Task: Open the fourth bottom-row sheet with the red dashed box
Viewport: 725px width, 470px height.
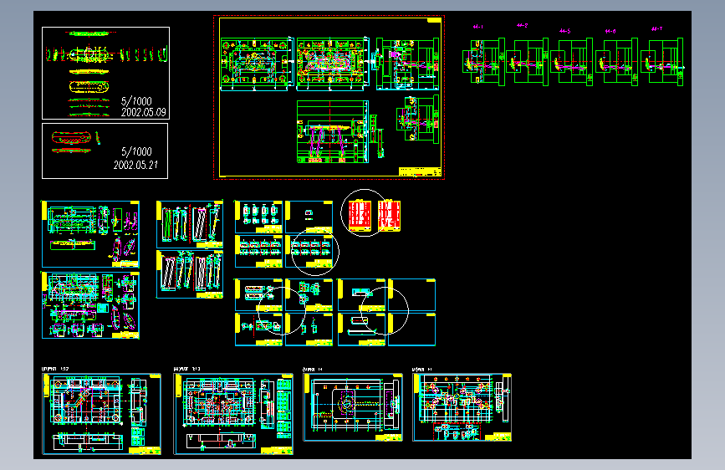Action: coord(462,407)
